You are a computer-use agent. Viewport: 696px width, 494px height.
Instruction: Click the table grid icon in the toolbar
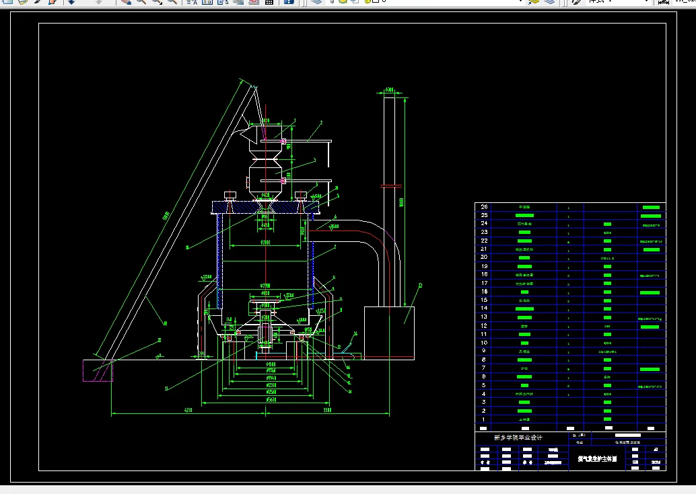[x=269, y=2]
